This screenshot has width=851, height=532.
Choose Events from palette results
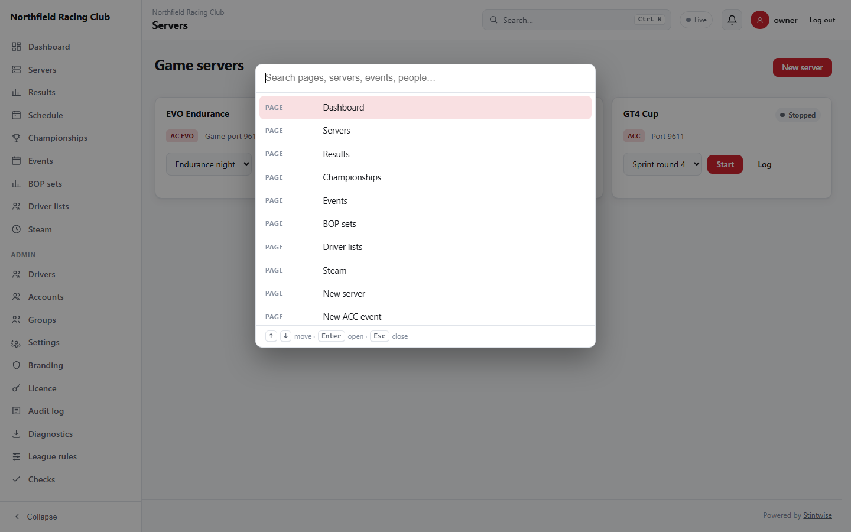click(x=425, y=201)
